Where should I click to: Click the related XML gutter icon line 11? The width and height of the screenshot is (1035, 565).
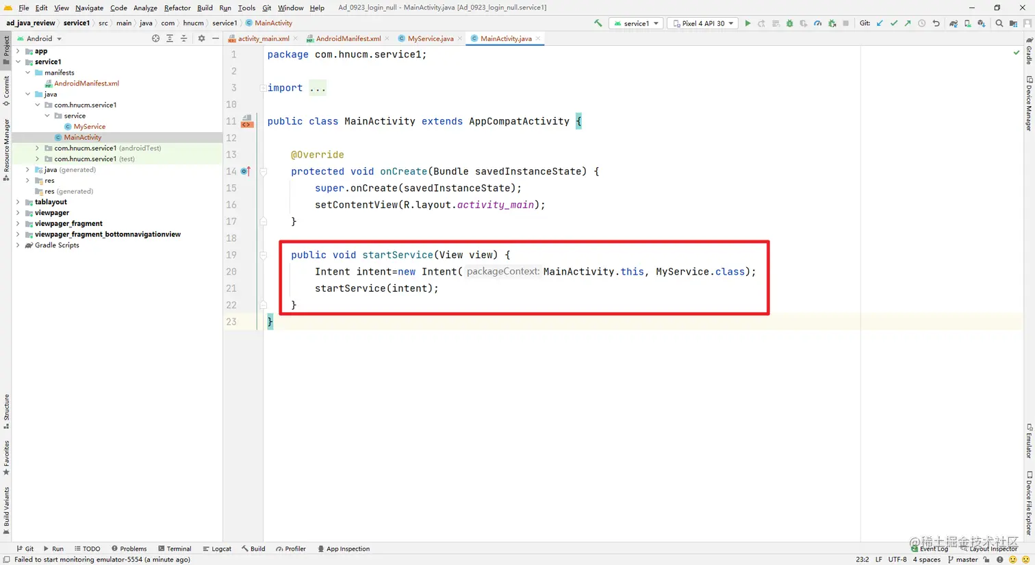247,121
